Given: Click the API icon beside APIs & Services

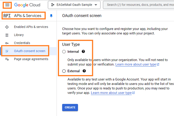Looking at the screenshot, I should pos(7,16).
